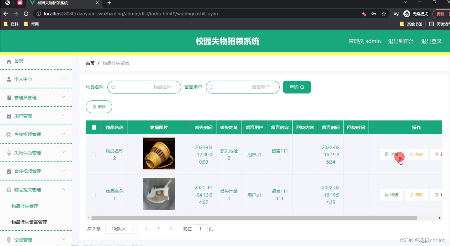Click 退出登录 to log out
The width and height of the screenshot is (450, 246).
click(431, 41)
